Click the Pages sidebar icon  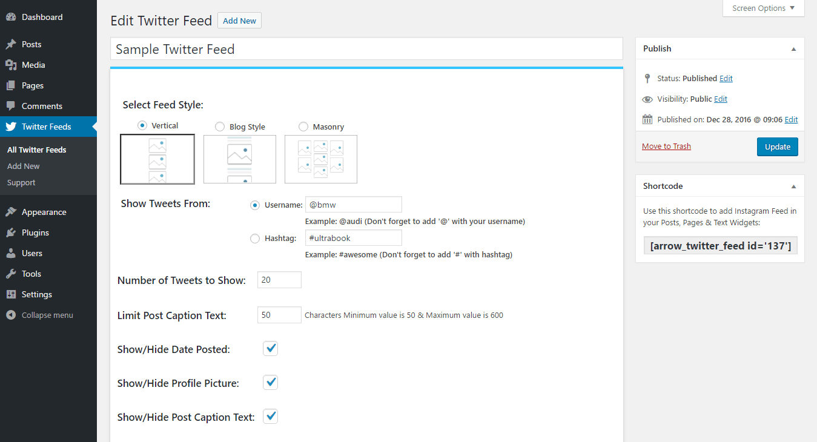[11, 85]
